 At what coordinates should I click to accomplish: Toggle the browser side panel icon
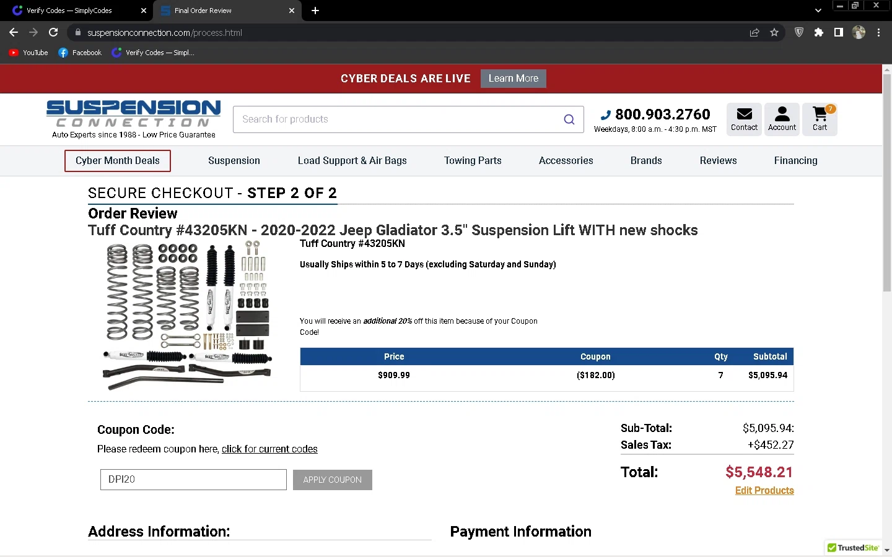[838, 33]
